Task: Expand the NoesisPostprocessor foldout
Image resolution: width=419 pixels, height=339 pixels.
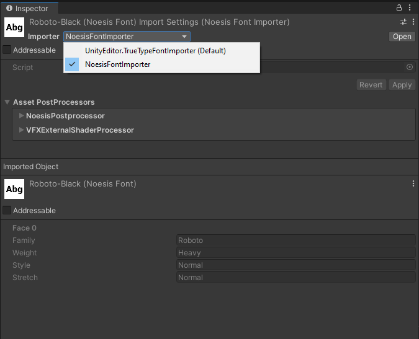Action: pos(22,116)
